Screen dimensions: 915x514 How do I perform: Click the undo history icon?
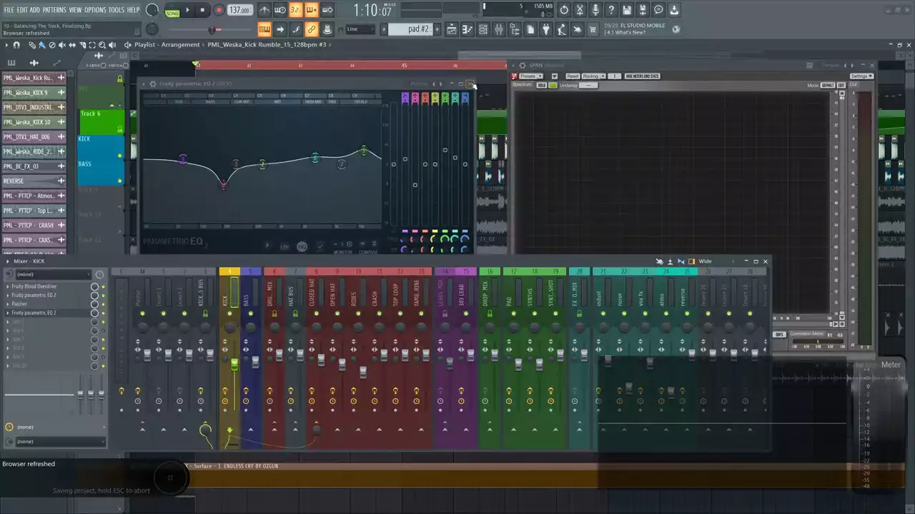point(564,10)
